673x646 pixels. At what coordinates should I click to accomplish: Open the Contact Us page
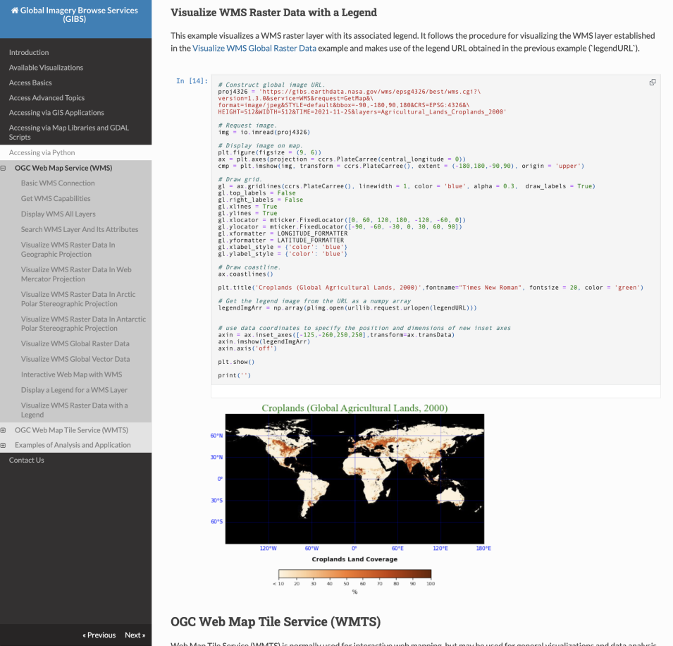pyautogui.click(x=26, y=460)
